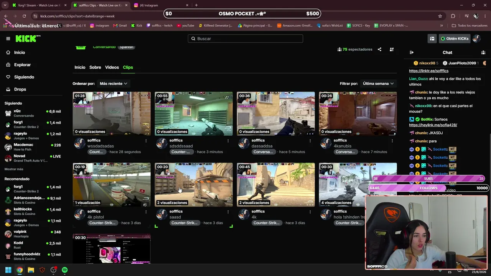Click the Buscar search field
This screenshot has width=491, height=276.
pyautogui.click(x=245, y=39)
